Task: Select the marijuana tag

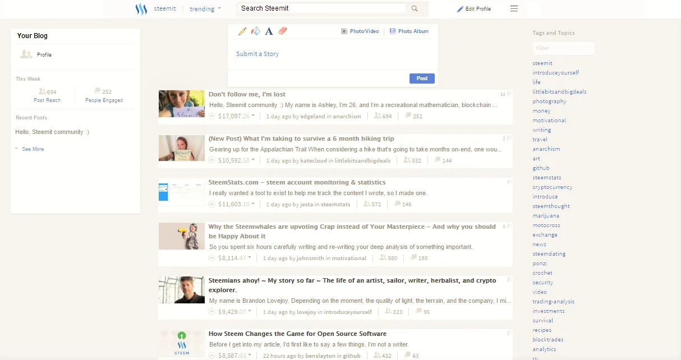Action: coord(546,215)
